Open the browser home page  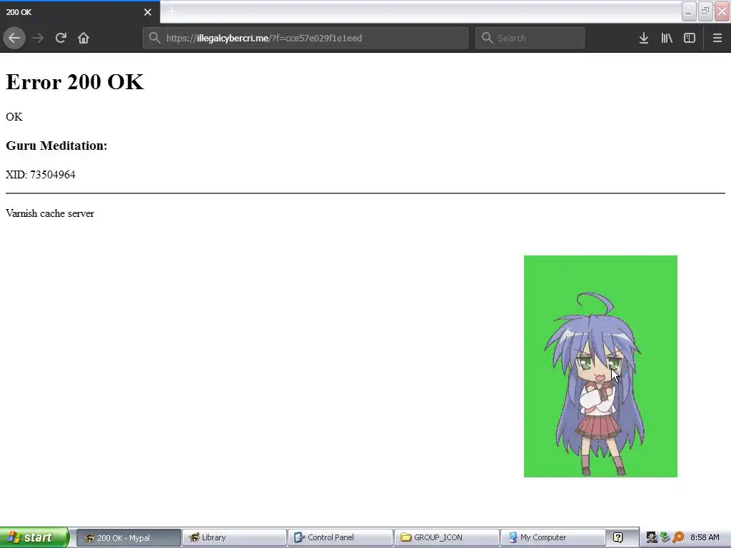(x=84, y=38)
